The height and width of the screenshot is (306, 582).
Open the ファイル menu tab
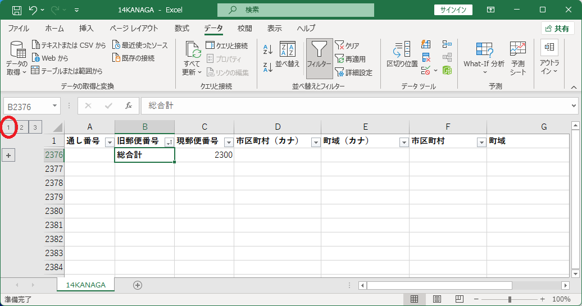coord(19,28)
